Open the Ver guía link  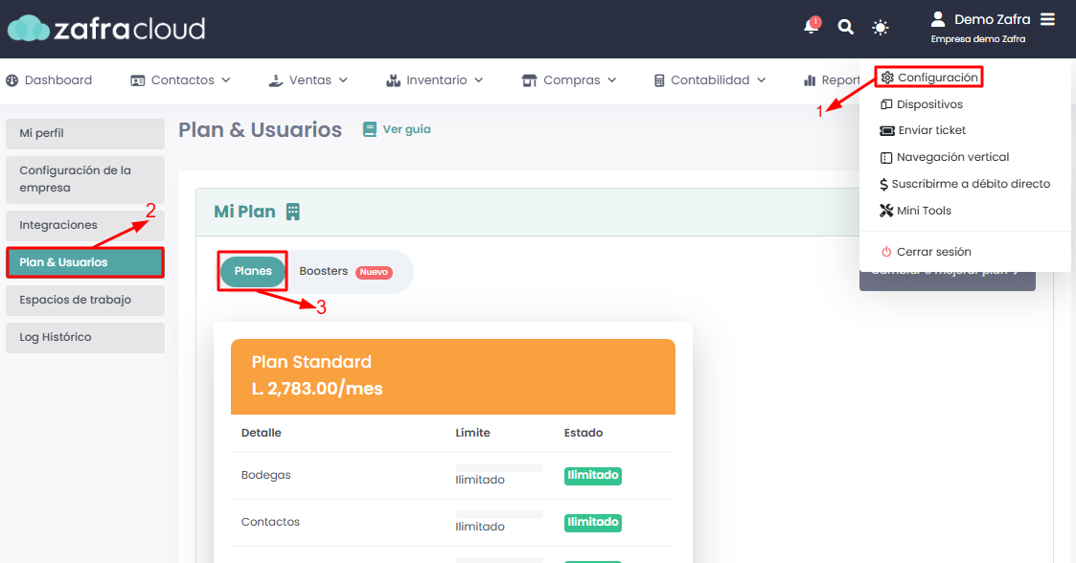pos(397,129)
